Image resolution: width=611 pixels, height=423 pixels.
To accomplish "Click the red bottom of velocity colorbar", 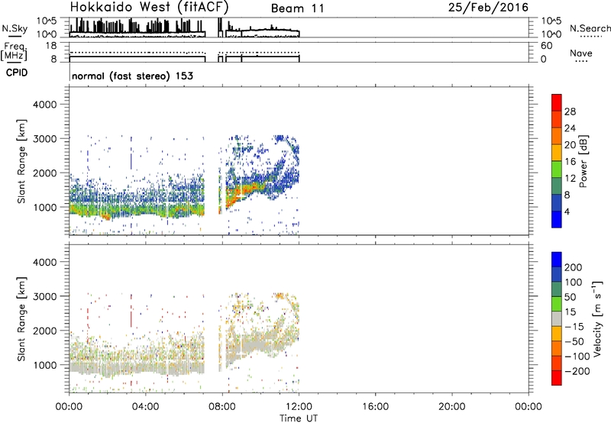I will [x=557, y=378].
